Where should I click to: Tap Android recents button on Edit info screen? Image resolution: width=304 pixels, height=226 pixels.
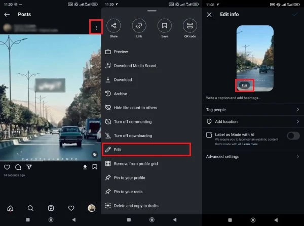230,220
